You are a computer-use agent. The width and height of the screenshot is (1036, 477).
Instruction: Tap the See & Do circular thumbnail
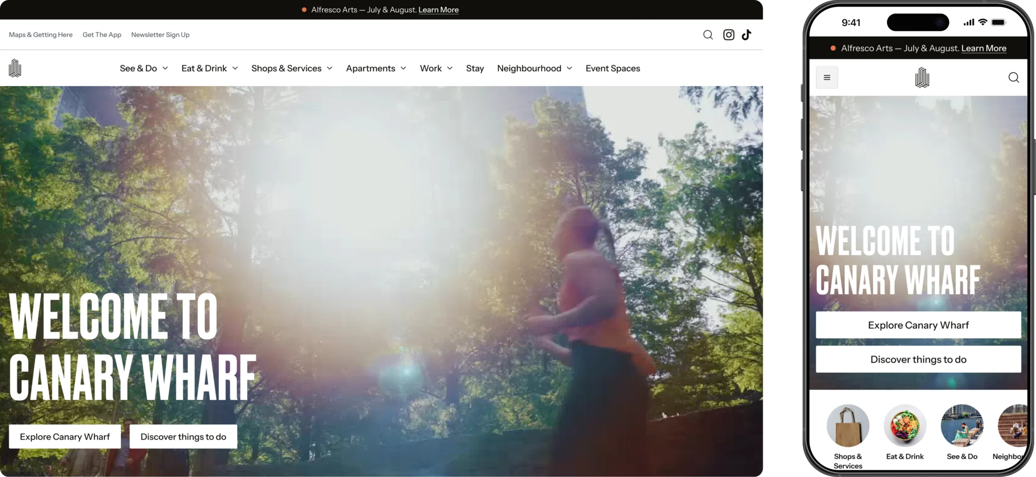pyautogui.click(x=962, y=426)
